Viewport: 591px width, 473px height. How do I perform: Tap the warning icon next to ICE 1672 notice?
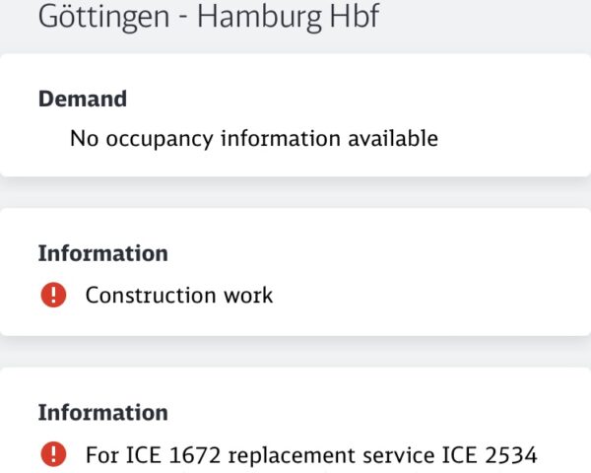[x=53, y=454]
